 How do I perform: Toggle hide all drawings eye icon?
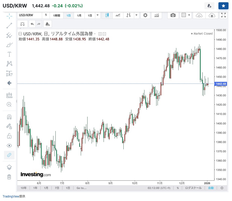click(9, 146)
